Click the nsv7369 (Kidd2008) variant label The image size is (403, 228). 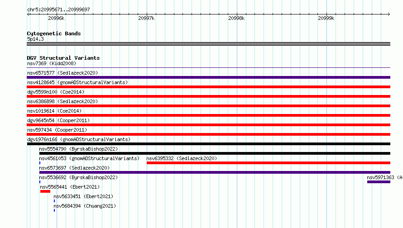tap(52, 63)
